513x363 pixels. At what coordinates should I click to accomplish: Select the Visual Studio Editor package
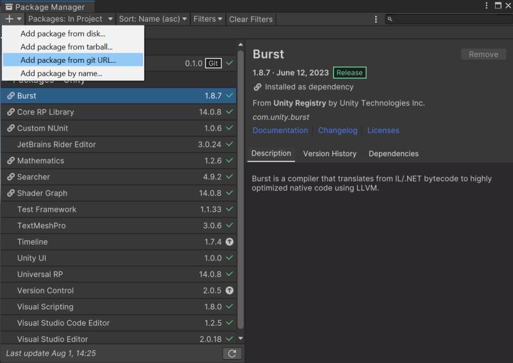click(119, 339)
